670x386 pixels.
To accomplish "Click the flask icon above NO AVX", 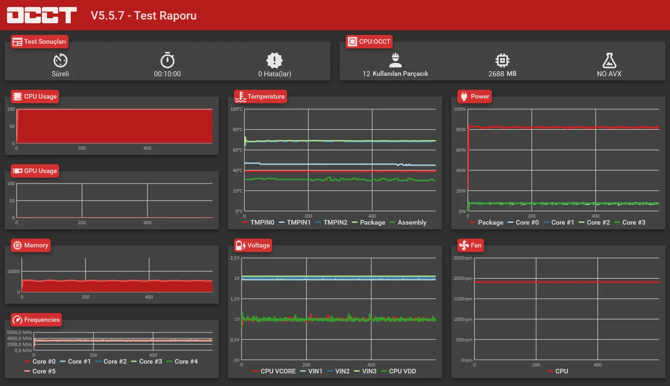I will [609, 60].
